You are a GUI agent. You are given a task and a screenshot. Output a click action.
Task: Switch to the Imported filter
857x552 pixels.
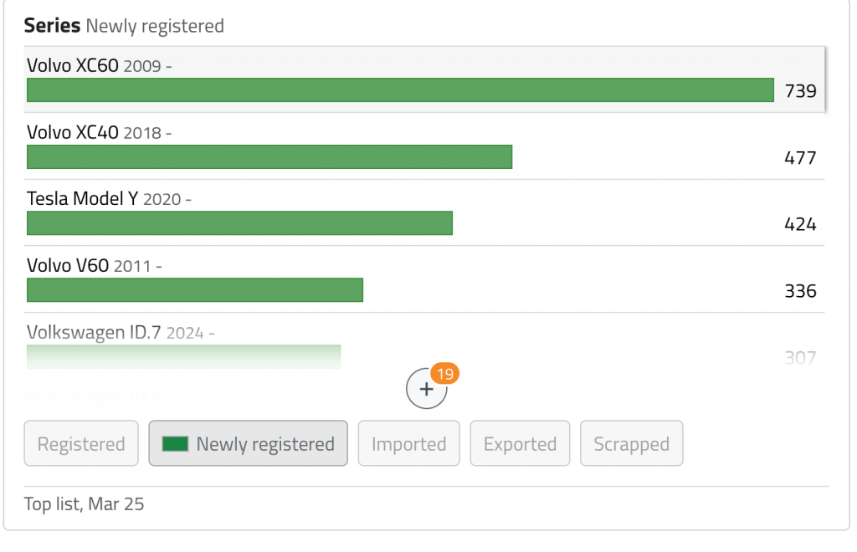(x=408, y=444)
